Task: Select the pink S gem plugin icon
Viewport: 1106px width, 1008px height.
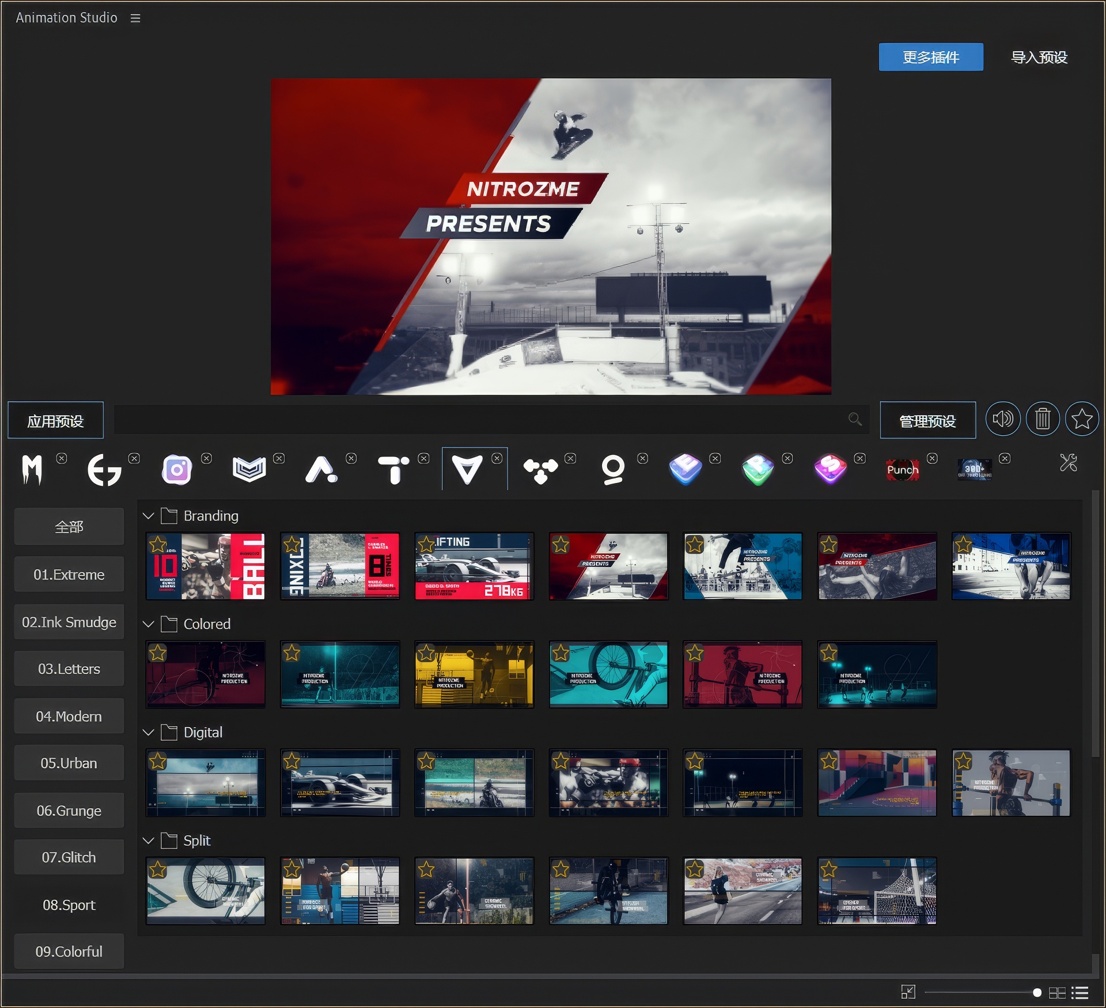Action: pos(831,470)
